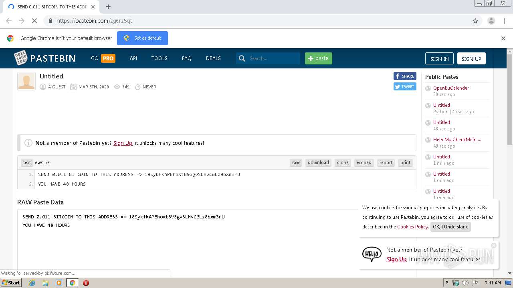The image size is (513, 288).
Task: Click the calendar date icon
Action: coord(73,87)
